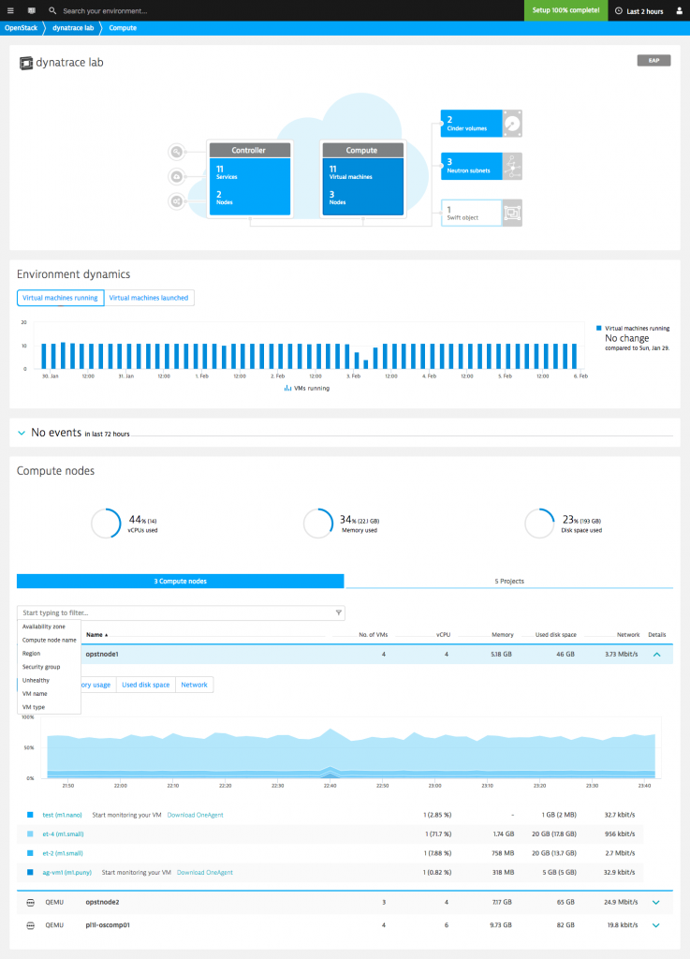Switch to Virtual machines running tab
The image size is (690, 959).
[60, 298]
